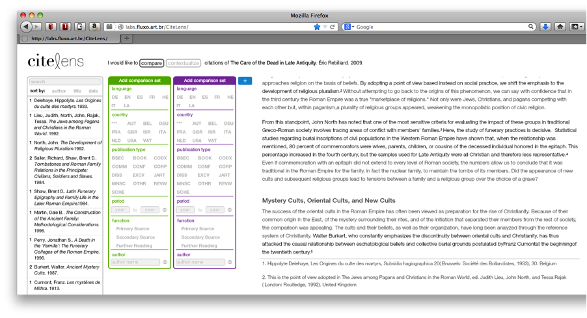Select the Jews among Pagans citation entry
The width and height of the screenshot is (587, 318).
[65, 125]
